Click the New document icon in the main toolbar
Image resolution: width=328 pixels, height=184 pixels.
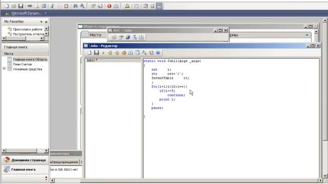click(x=7, y=6)
